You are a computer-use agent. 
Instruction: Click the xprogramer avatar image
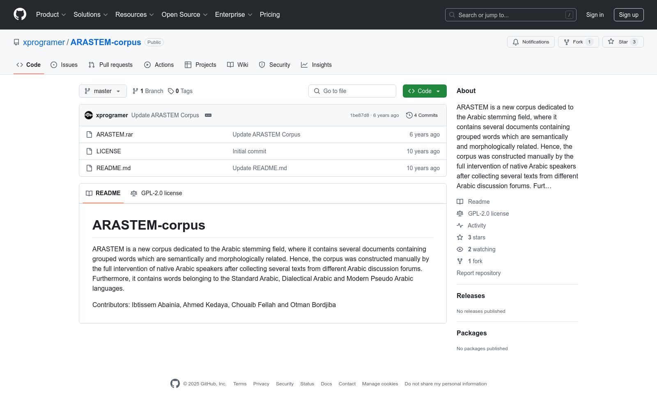pyautogui.click(x=89, y=115)
